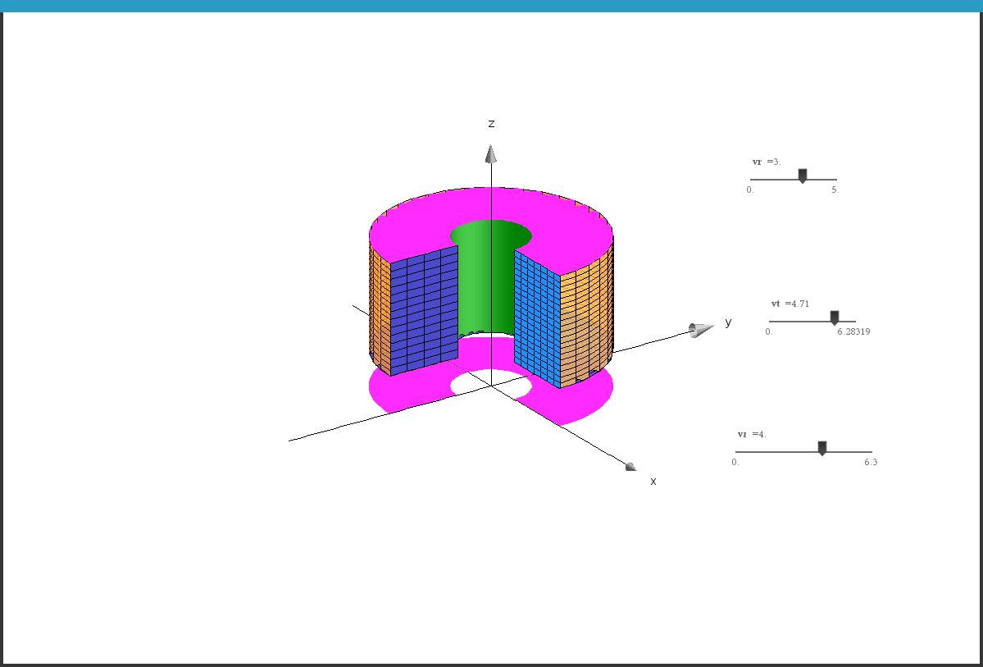This screenshot has width=983, height=667.
Task: Select the light blue gridded cut face
Action: coord(536,318)
